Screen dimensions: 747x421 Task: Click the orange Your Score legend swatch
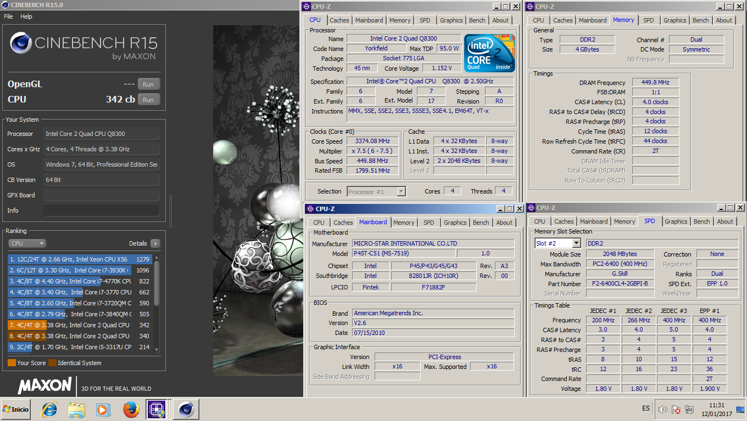tap(12, 363)
